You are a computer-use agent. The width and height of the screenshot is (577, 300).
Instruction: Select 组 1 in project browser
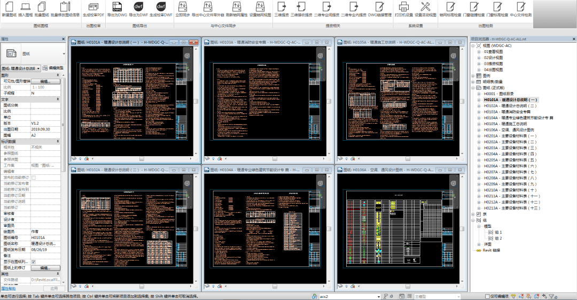click(x=498, y=232)
